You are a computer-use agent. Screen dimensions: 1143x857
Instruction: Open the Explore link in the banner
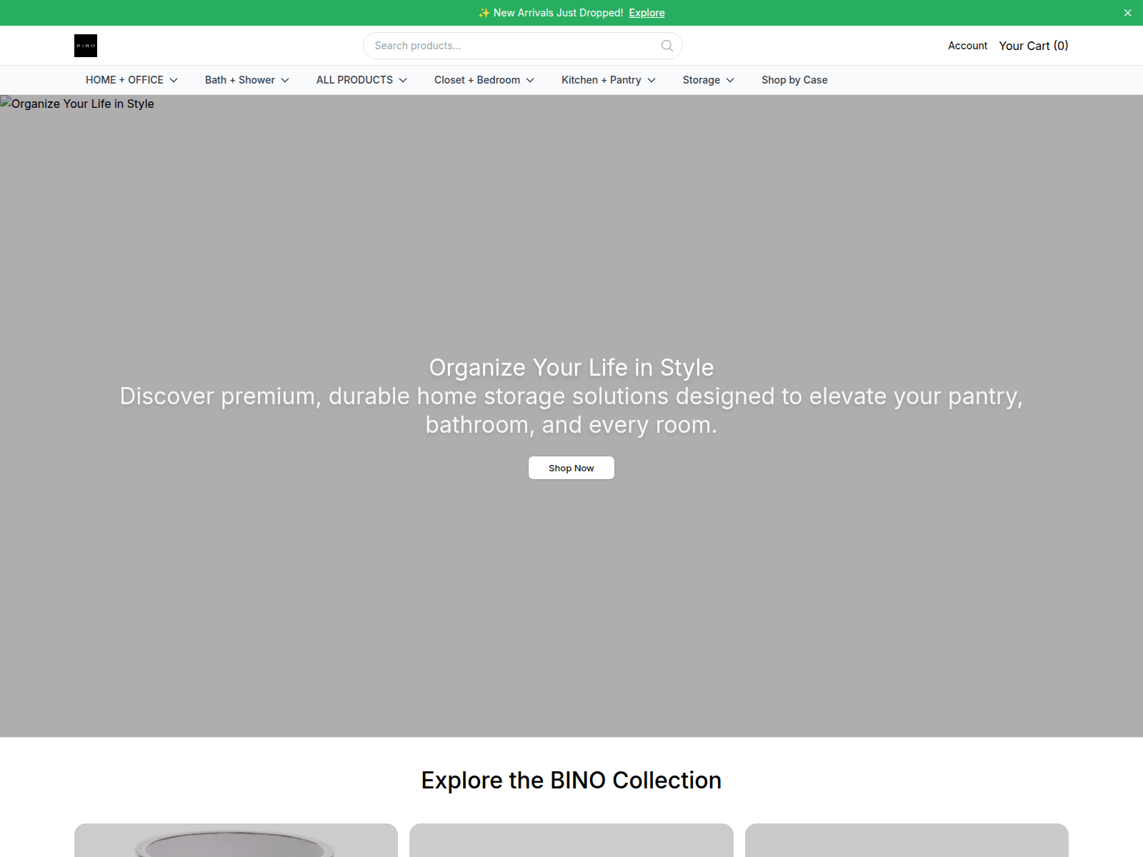[x=647, y=13]
